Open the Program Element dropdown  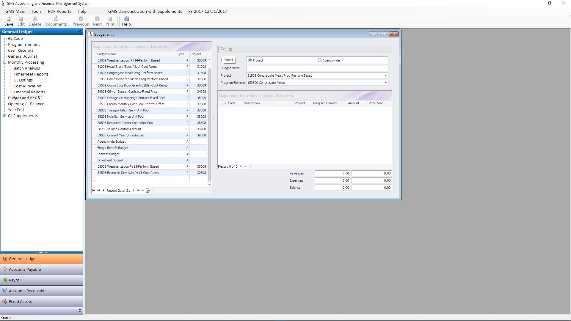[x=386, y=83]
